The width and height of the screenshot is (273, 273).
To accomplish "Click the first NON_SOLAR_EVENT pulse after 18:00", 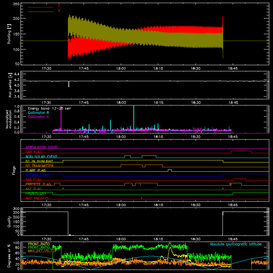I will coord(128,156).
